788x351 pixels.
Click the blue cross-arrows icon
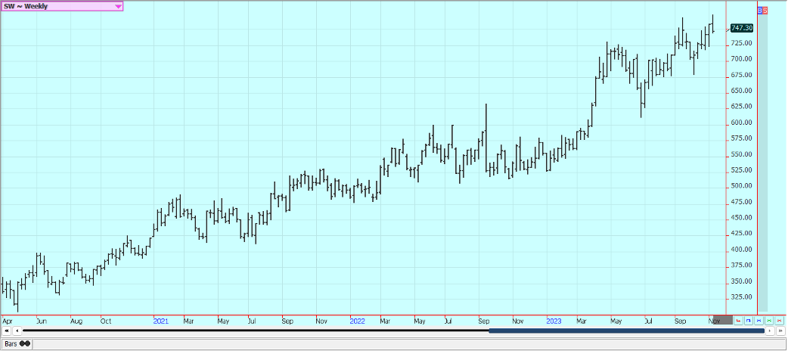click(759, 320)
